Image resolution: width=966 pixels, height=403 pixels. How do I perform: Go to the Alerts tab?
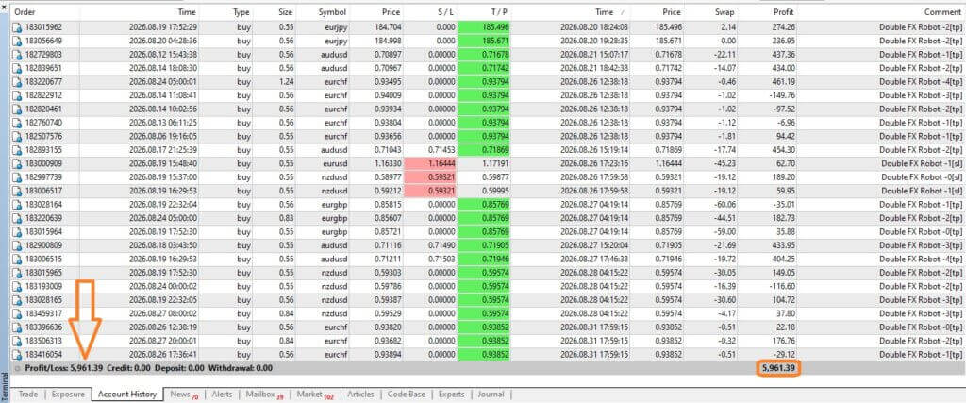pos(222,394)
